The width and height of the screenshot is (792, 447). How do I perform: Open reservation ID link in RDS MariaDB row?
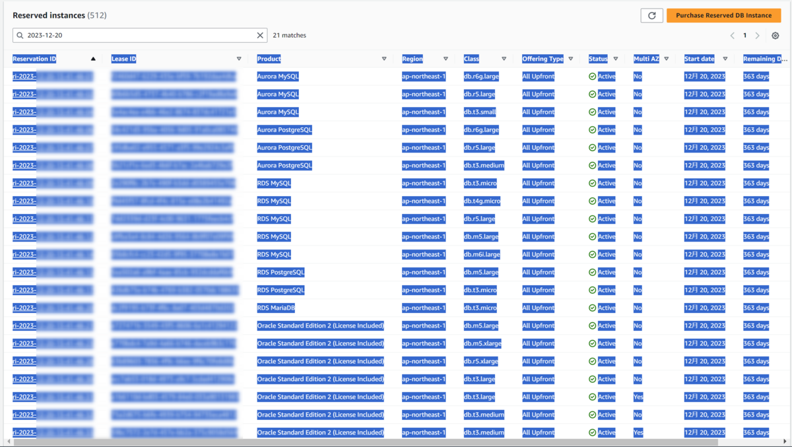click(53, 308)
